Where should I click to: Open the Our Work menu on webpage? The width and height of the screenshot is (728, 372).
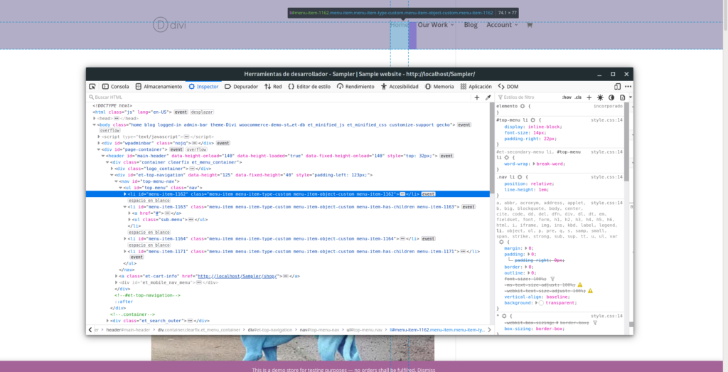click(x=436, y=25)
